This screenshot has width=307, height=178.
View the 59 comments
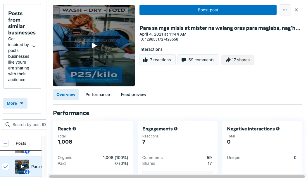pos(198,60)
